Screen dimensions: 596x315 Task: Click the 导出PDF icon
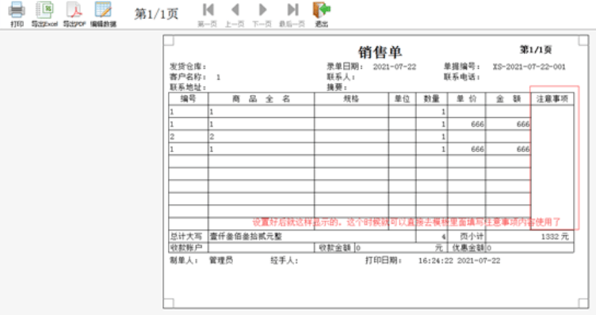[74, 9]
